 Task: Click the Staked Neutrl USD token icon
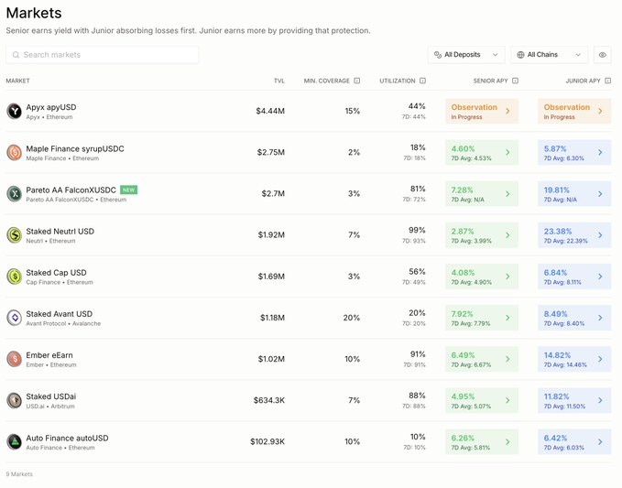pyautogui.click(x=14, y=235)
